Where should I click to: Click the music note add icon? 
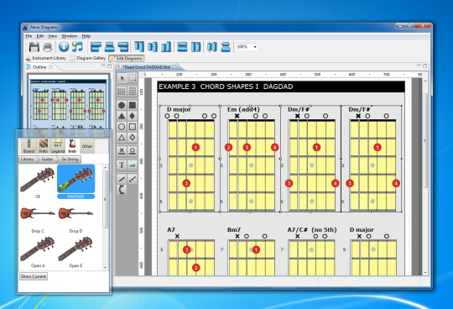click(77, 46)
